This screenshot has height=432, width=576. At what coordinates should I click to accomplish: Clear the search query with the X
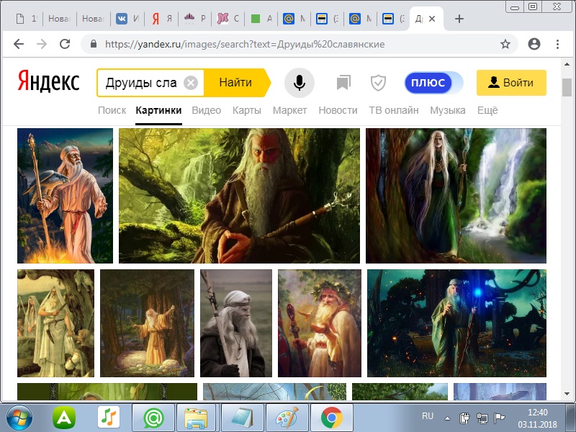(191, 83)
